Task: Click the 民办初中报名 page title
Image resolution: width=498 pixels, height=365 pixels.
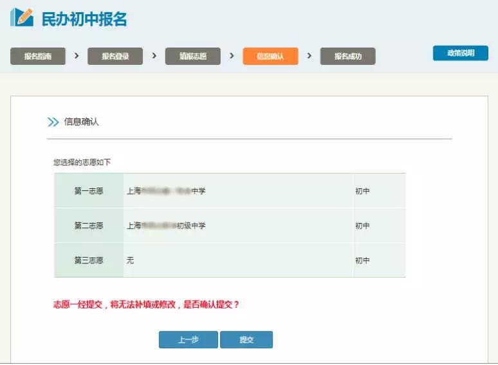Action: [84, 19]
